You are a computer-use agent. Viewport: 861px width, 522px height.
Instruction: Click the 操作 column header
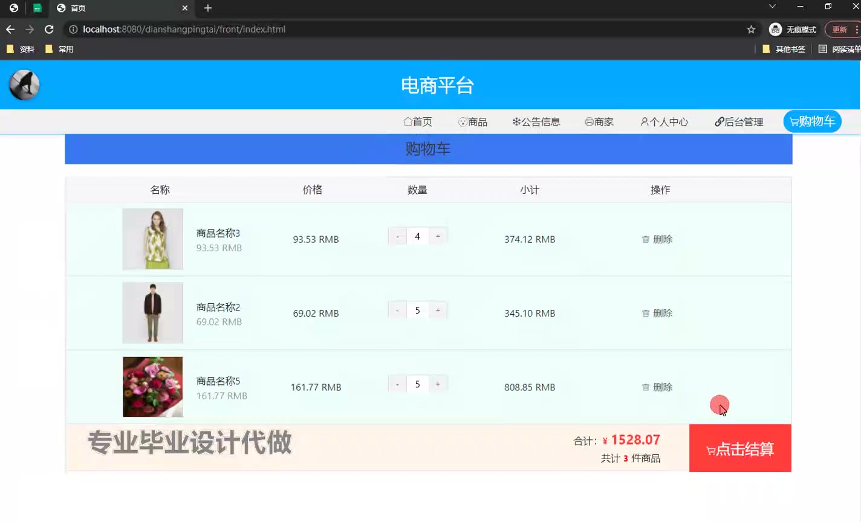(660, 190)
